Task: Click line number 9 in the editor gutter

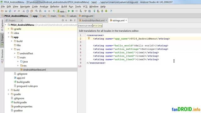Action: pyautogui.click(x=80, y=63)
